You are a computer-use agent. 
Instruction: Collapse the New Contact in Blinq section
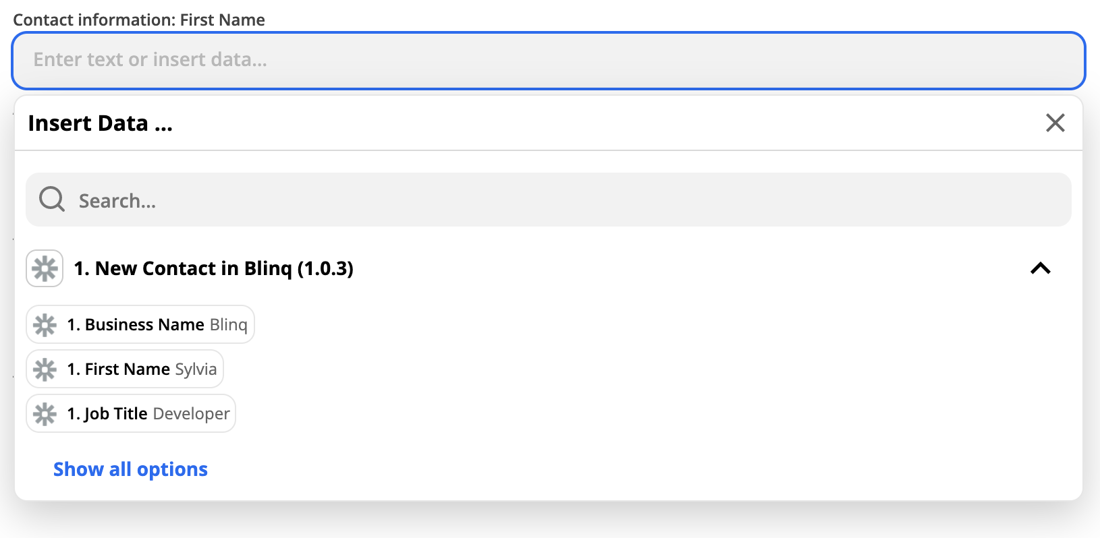pos(1041,268)
